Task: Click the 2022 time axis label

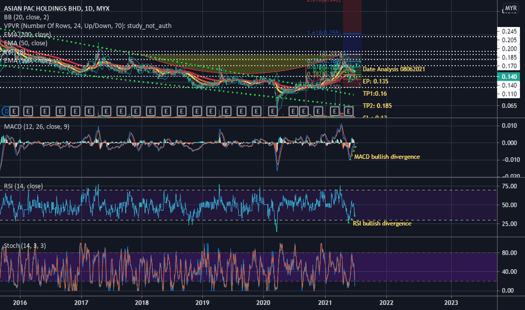Action: [x=386, y=303]
